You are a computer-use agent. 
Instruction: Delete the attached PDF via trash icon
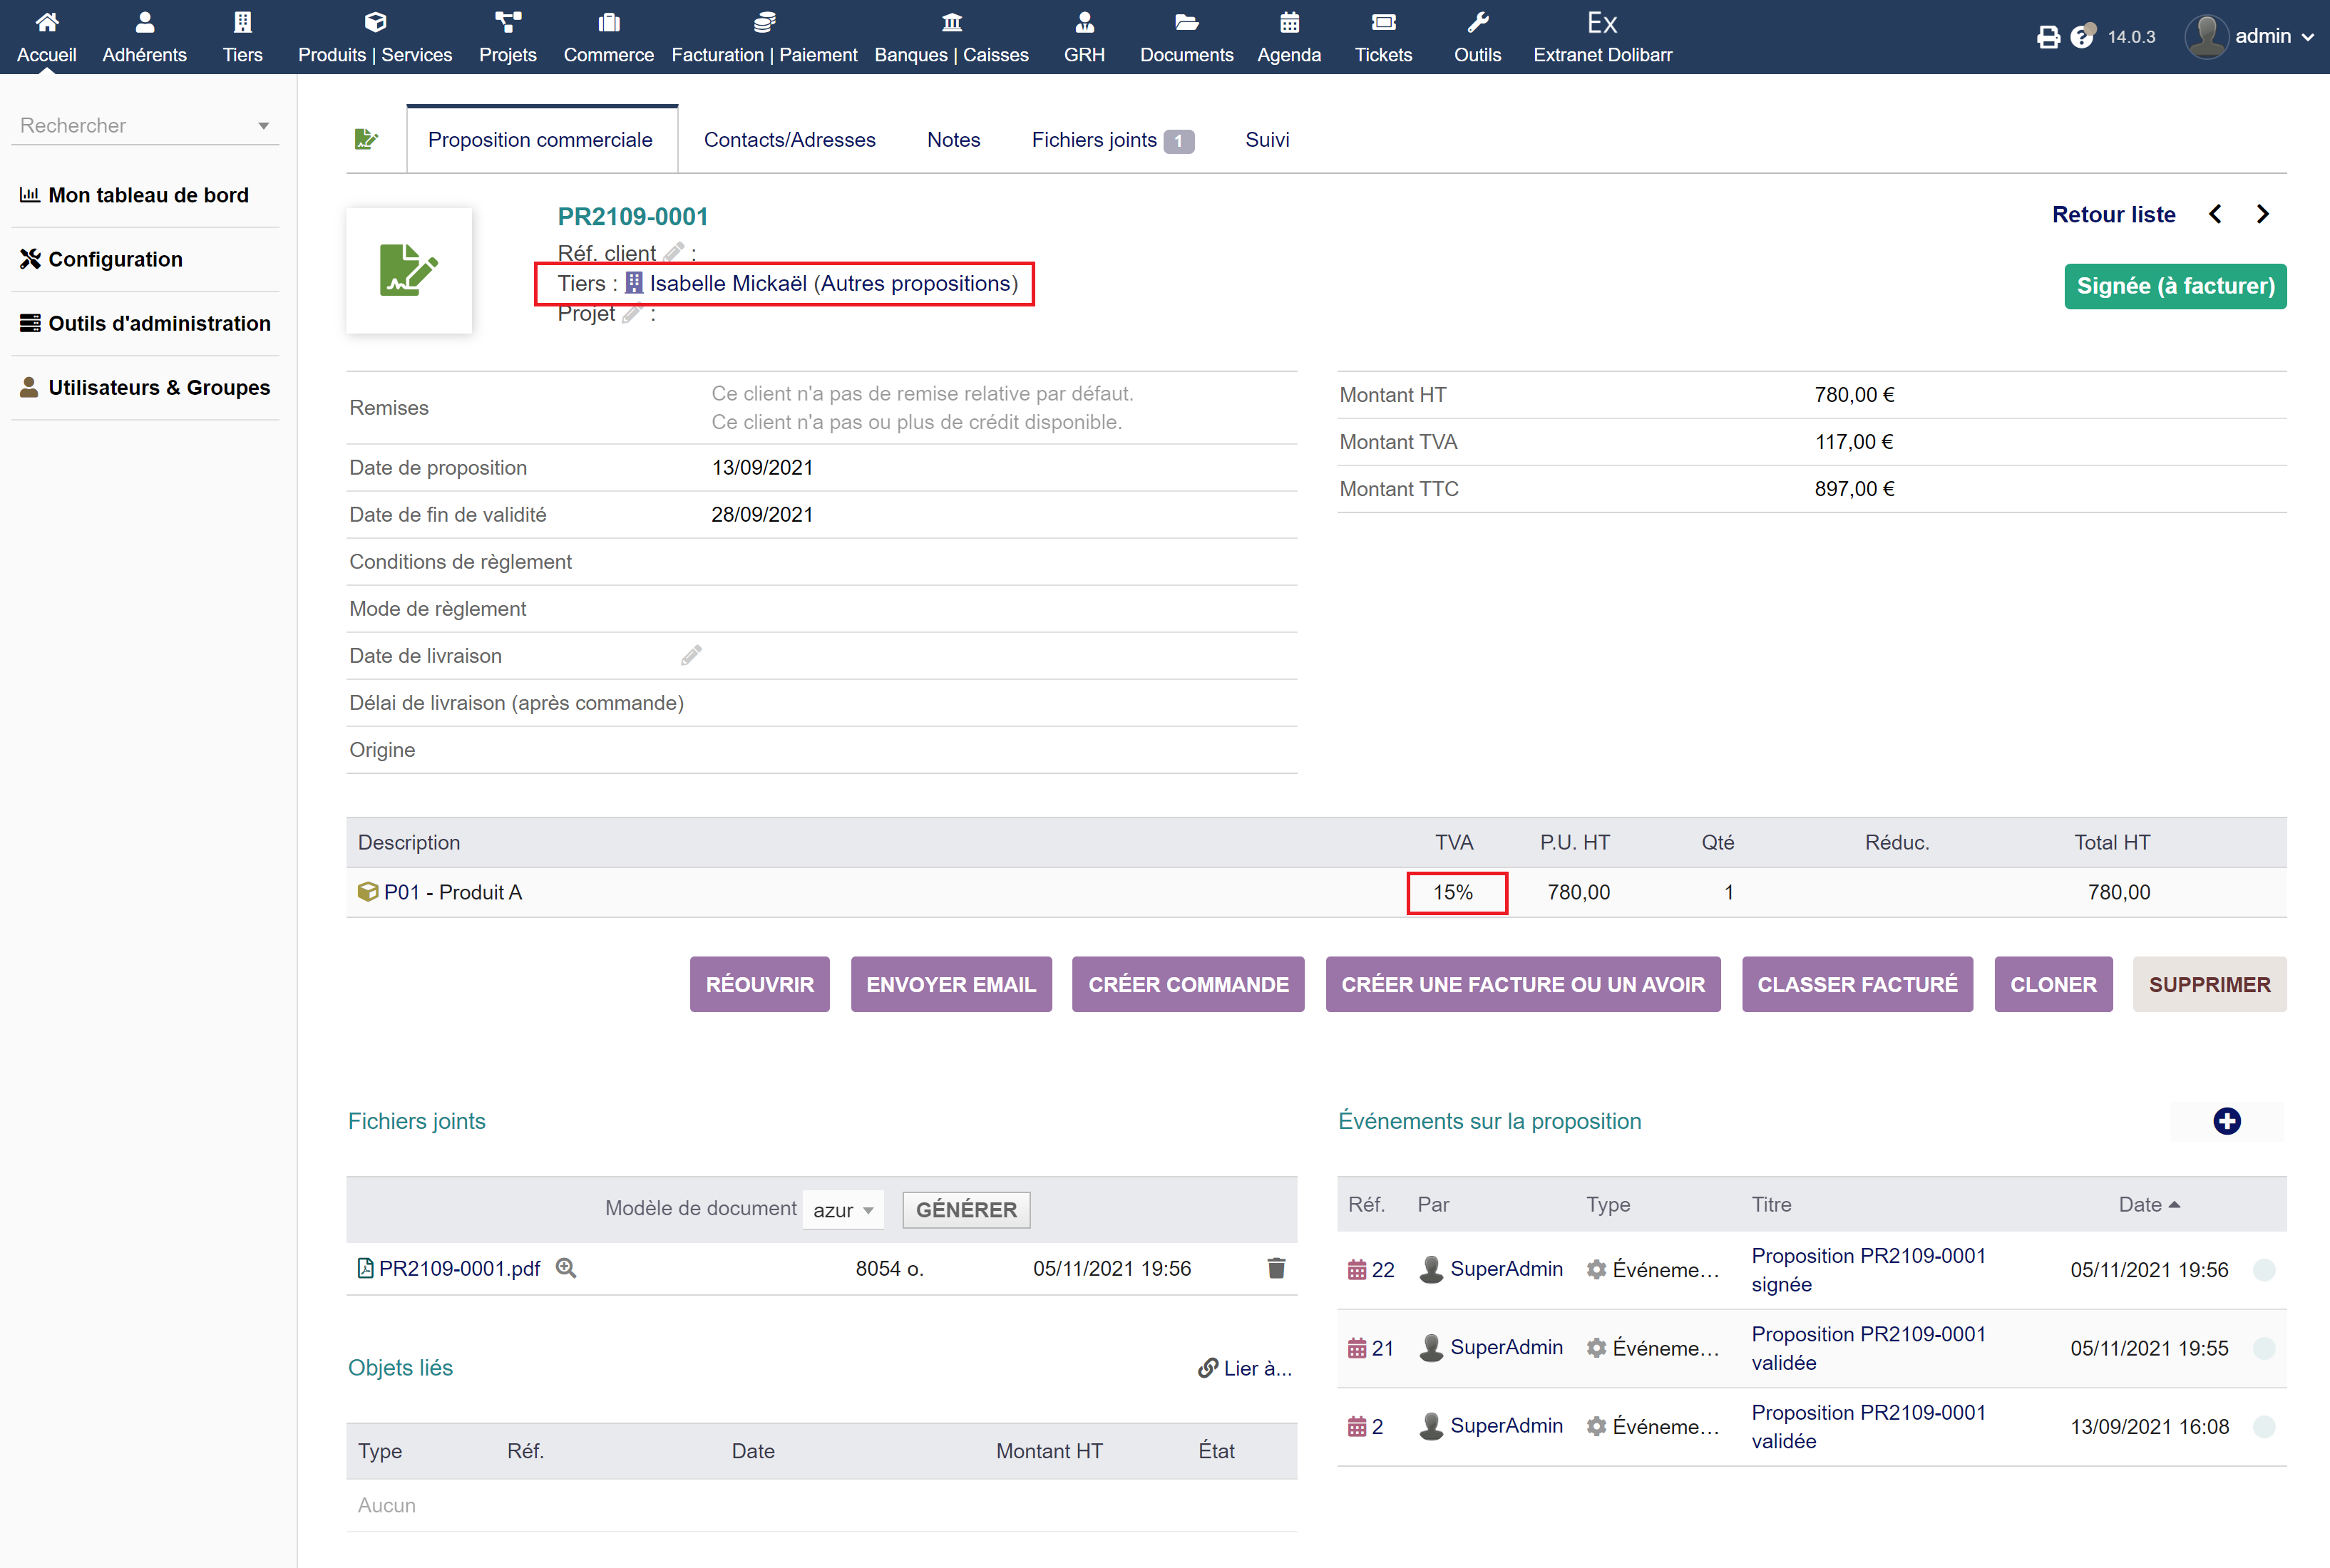pyautogui.click(x=1276, y=1268)
